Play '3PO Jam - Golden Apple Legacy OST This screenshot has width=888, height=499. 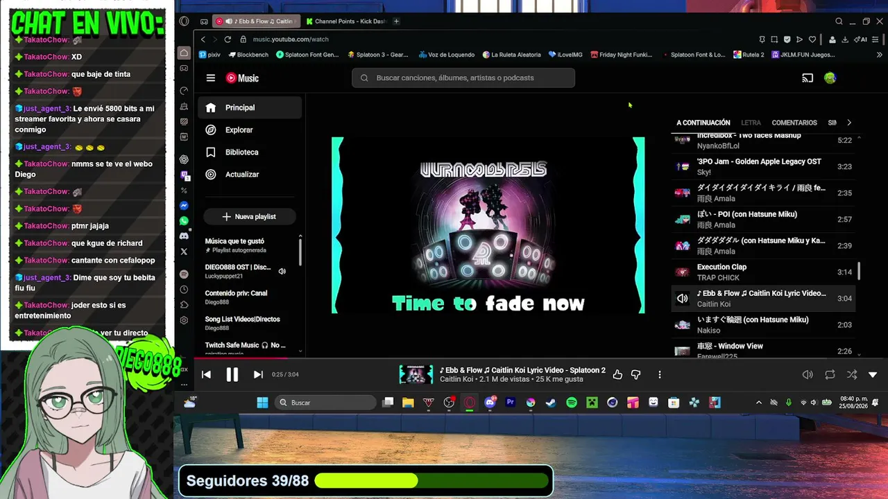[x=763, y=166]
